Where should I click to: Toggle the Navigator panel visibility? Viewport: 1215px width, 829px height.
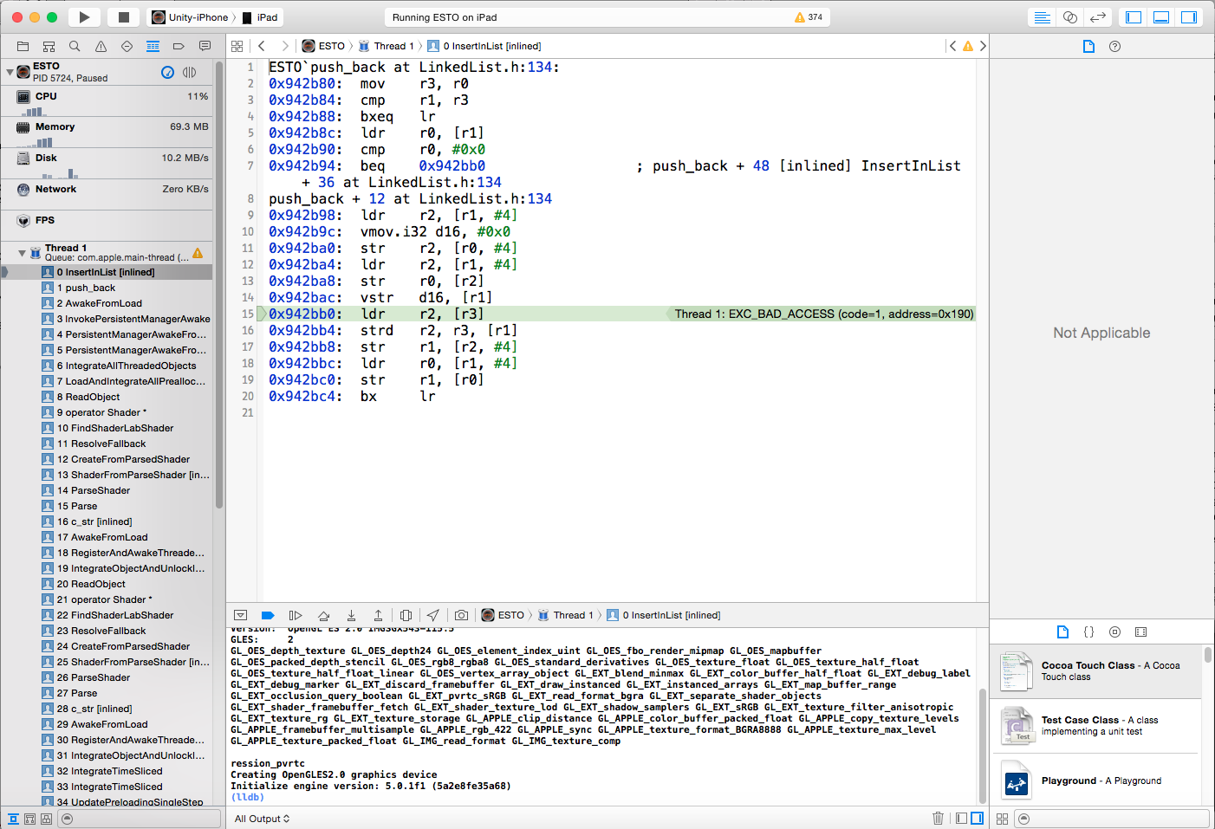click(1134, 17)
